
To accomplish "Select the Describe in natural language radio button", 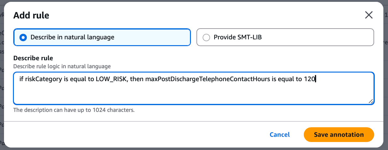I will (x=23, y=37).
